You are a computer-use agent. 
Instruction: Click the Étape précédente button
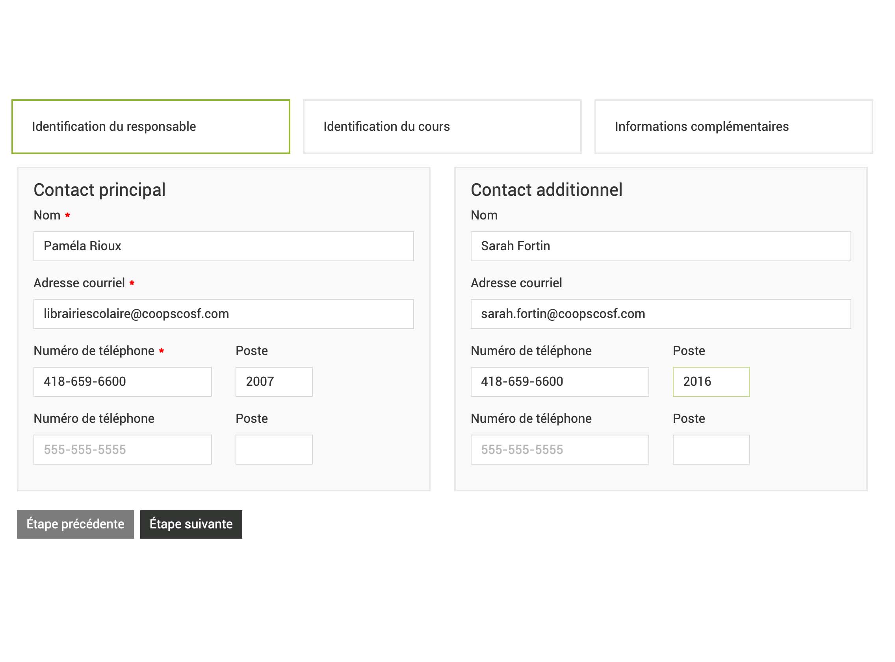click(x=75, y=524)
